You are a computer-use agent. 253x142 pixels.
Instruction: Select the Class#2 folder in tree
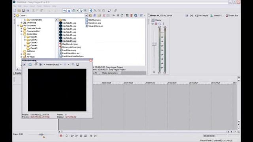[34, 40]
